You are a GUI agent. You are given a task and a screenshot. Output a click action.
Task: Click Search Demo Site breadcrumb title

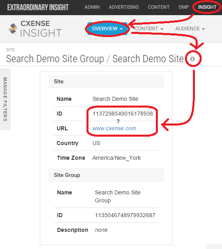[148, 59]
